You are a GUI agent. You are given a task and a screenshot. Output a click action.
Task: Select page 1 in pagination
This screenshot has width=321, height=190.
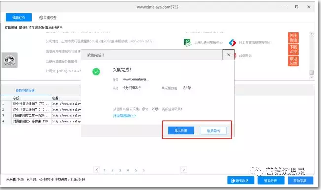click(x=104, y=170)
